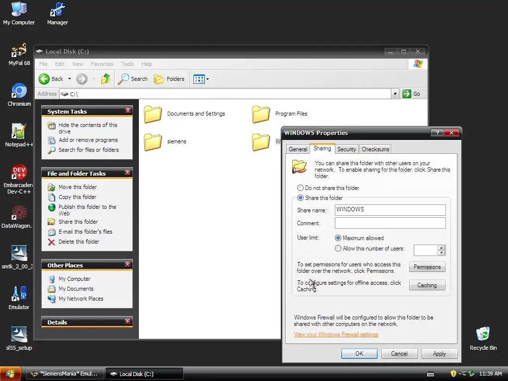
Task: Open Back button history dropdown arrow
Action: pyautogui.click(x=69, y=79)
